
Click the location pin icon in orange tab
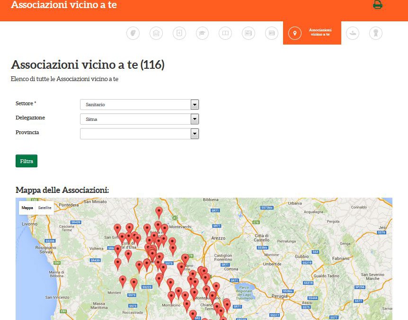tap(295, 33)
